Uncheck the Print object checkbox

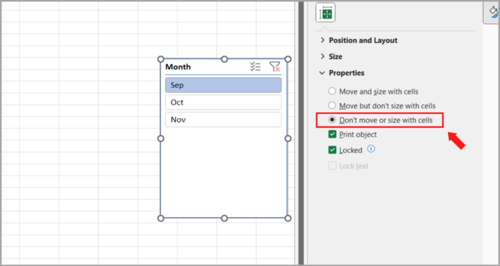[332, 134]
